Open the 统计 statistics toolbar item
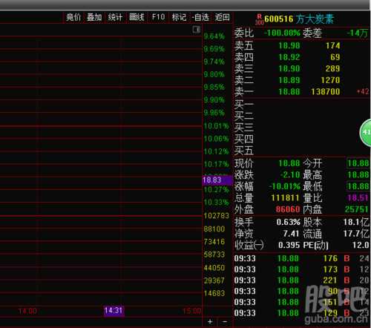The width and height of the screenshot is (371, 328). pyautogui.click(x=115, y=17)
